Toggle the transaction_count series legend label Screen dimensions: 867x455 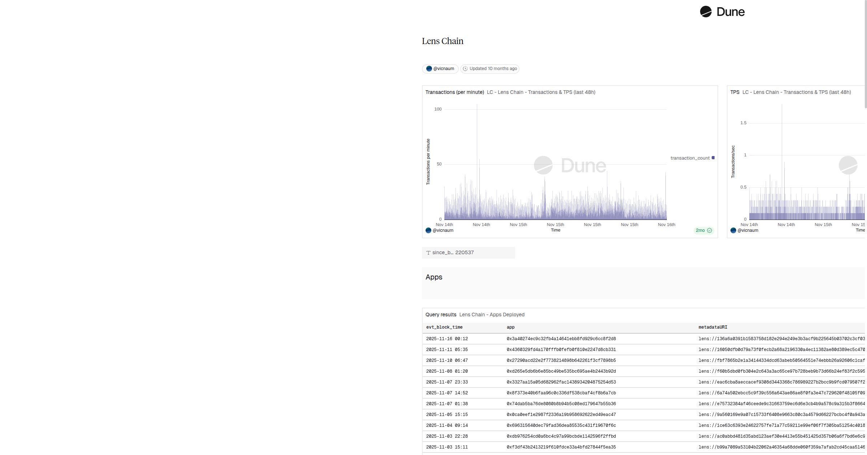690,158
